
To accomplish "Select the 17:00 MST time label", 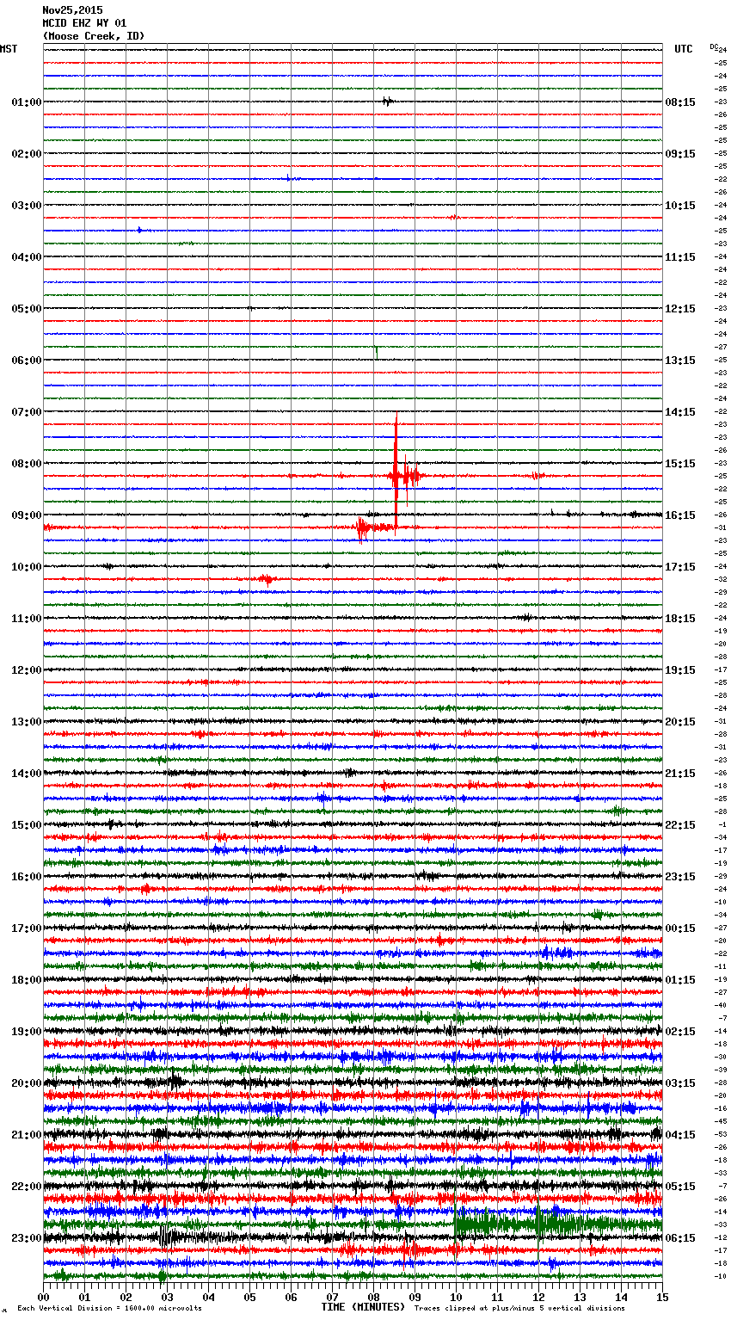I will 27,928.
